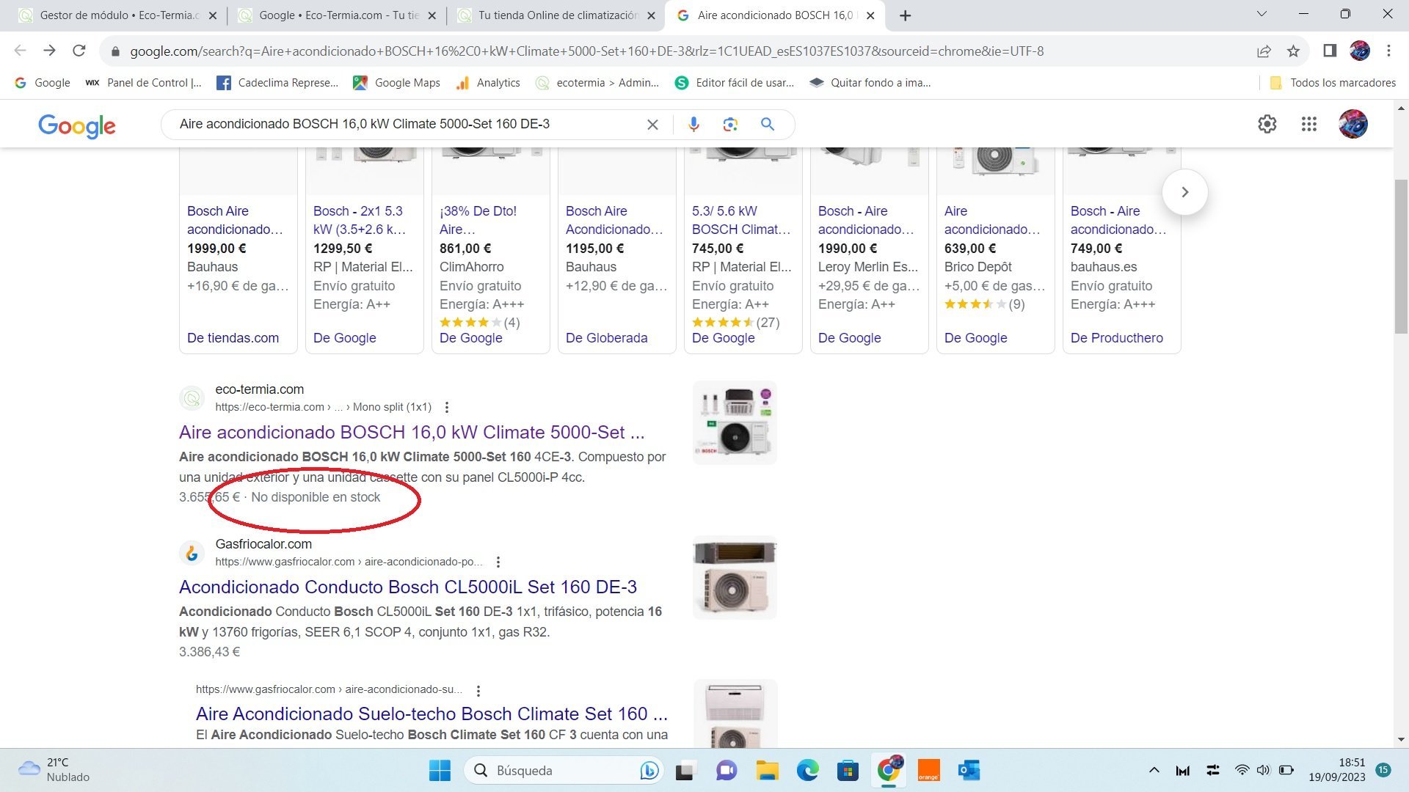Viewport: 1409px width, 792px height.
Task: Open Google settings gear icon
Action: (1267, 125)
